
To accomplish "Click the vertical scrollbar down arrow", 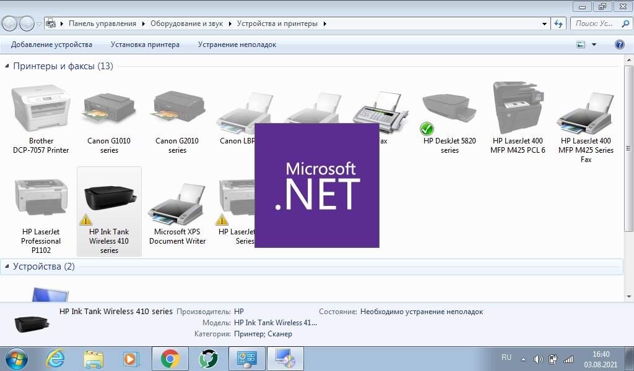I will coord(629,297).
